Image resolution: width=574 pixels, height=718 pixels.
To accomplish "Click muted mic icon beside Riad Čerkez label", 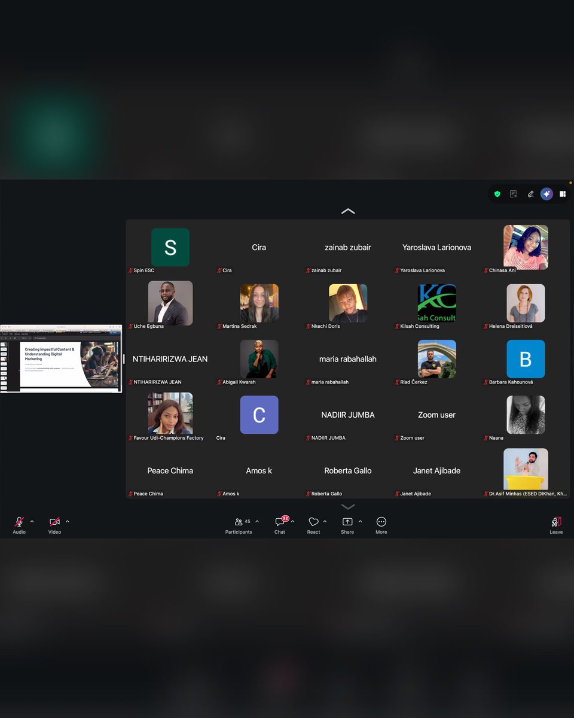I will click(x=396, y=382).
